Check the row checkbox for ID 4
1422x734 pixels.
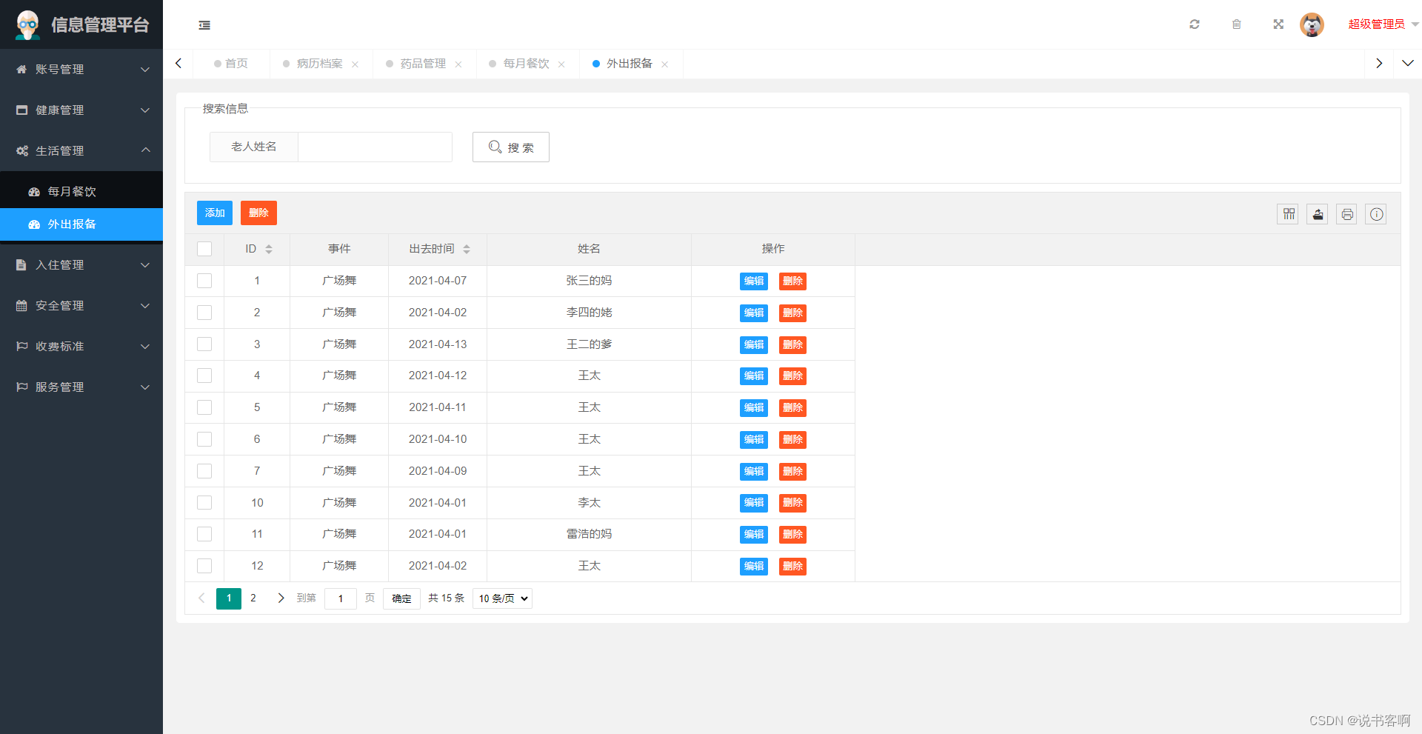point(204,376)
